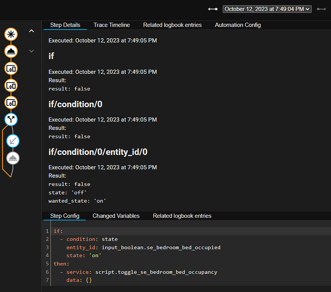Click the room-service condition node icon
Image resolution: width=331 pixels, height=292 pixels.
click(11, 51)
